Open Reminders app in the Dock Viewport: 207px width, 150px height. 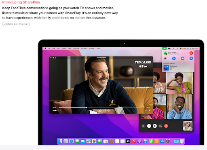[x=117, y=141]
